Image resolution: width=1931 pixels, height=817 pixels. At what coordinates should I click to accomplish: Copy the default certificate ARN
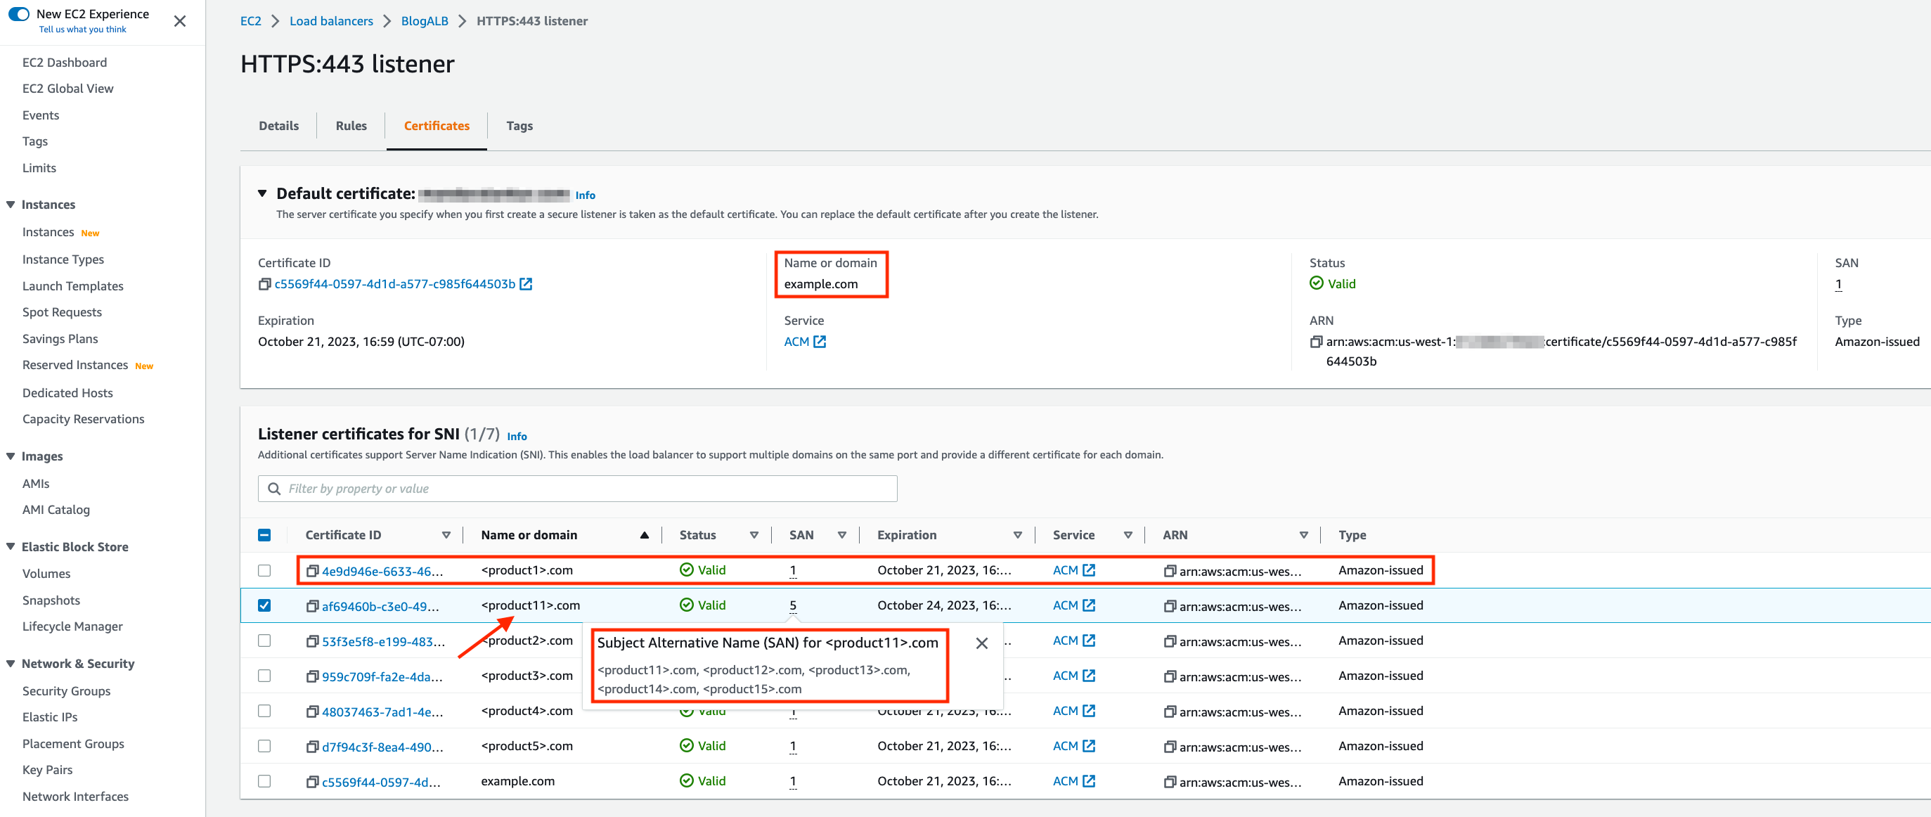point(1317,341)
